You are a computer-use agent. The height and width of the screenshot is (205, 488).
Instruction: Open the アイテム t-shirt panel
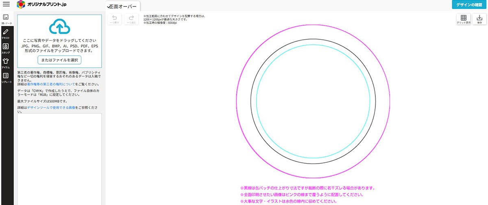coord(6,63)
